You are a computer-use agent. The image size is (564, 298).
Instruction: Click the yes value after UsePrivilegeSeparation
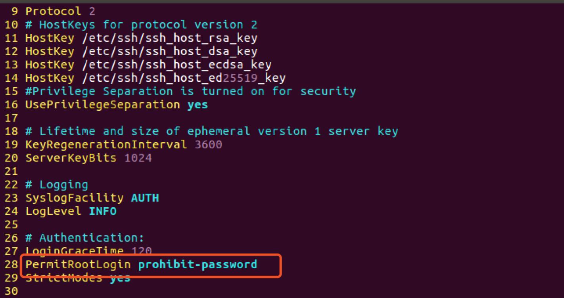tap(198, 105)
